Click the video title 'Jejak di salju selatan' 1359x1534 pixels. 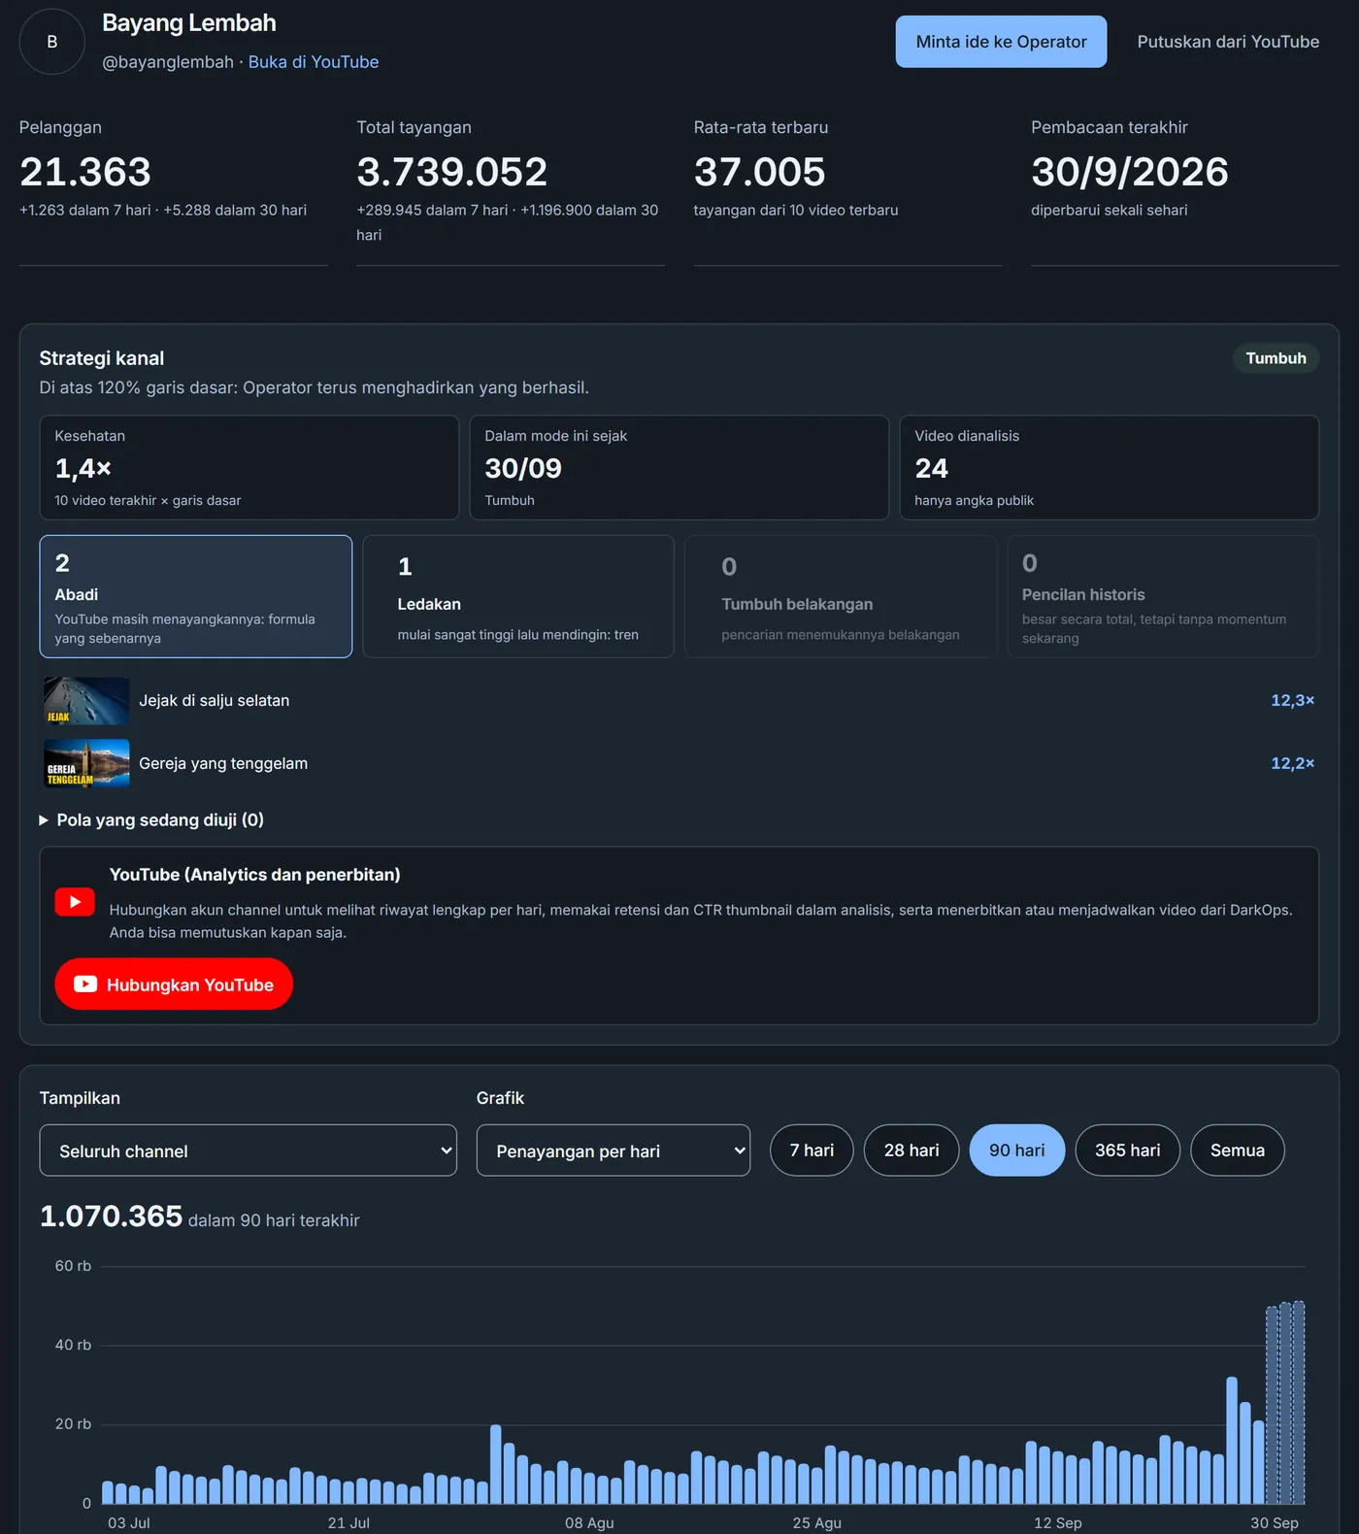coord(215,701)
